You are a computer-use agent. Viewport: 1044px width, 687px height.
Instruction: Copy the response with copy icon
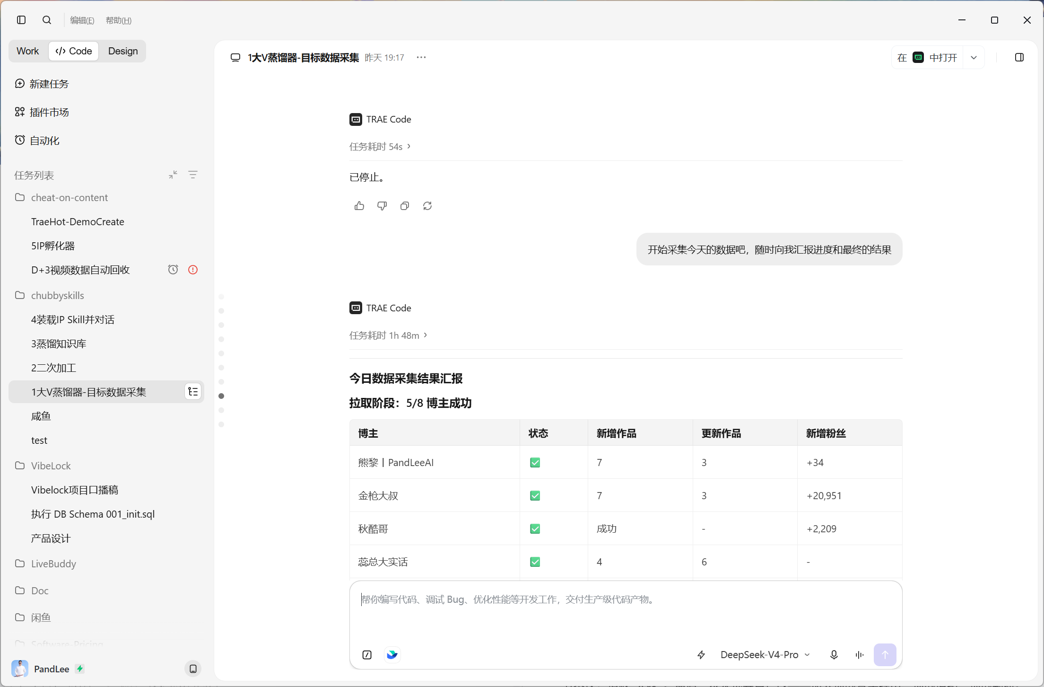pos(405,206)
